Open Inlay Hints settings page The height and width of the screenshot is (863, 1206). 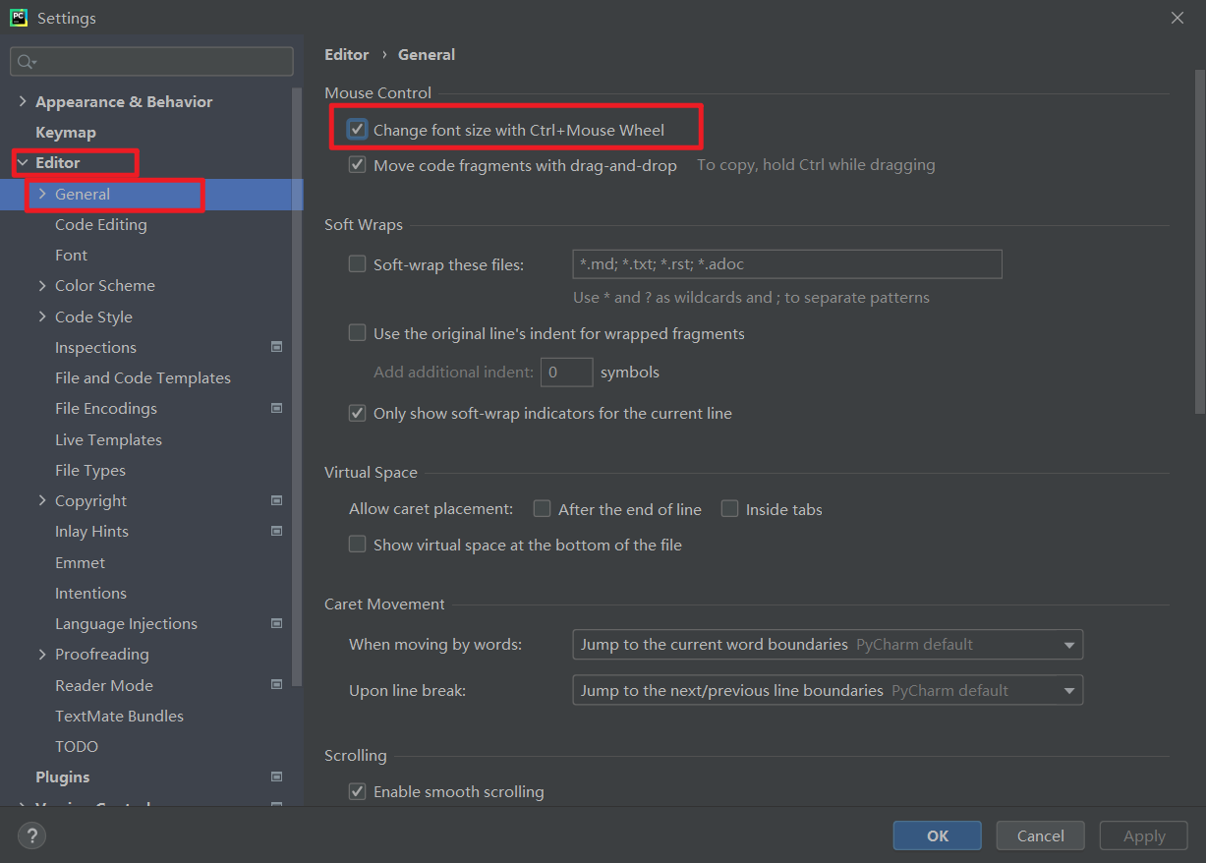coord(91,531)
